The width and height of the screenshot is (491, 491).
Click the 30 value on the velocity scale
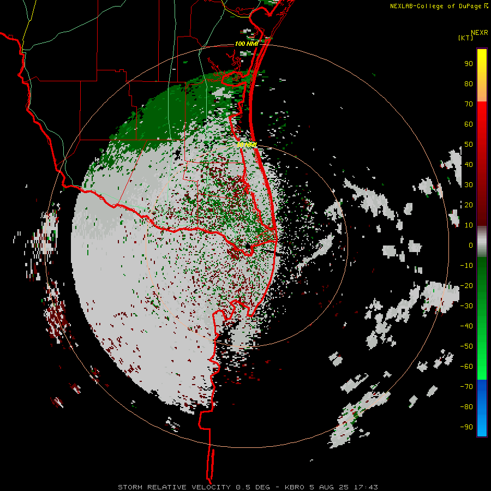[469, 185]
